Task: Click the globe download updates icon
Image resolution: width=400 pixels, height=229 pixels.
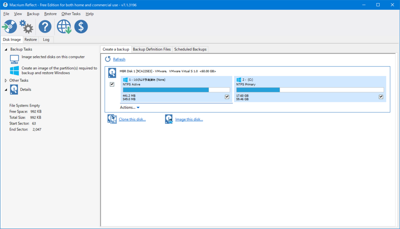Action: 64,27
